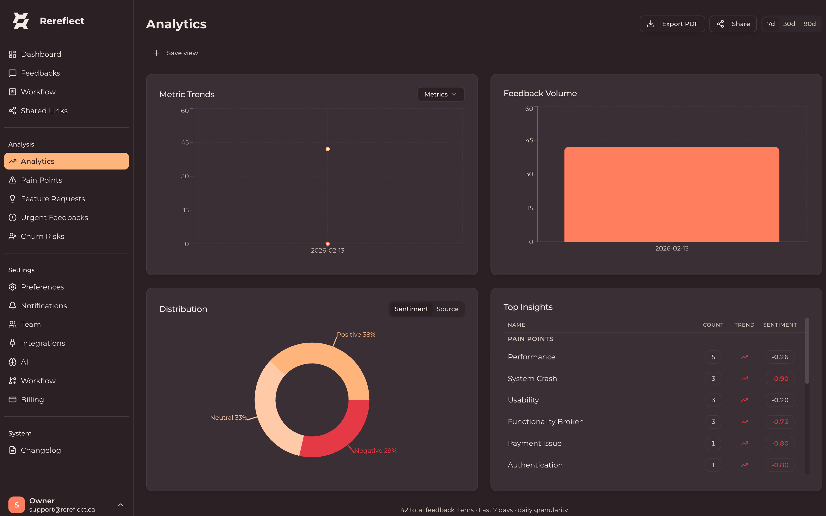
Task: Open the Metrics dropdown
Action: (440, 94)
